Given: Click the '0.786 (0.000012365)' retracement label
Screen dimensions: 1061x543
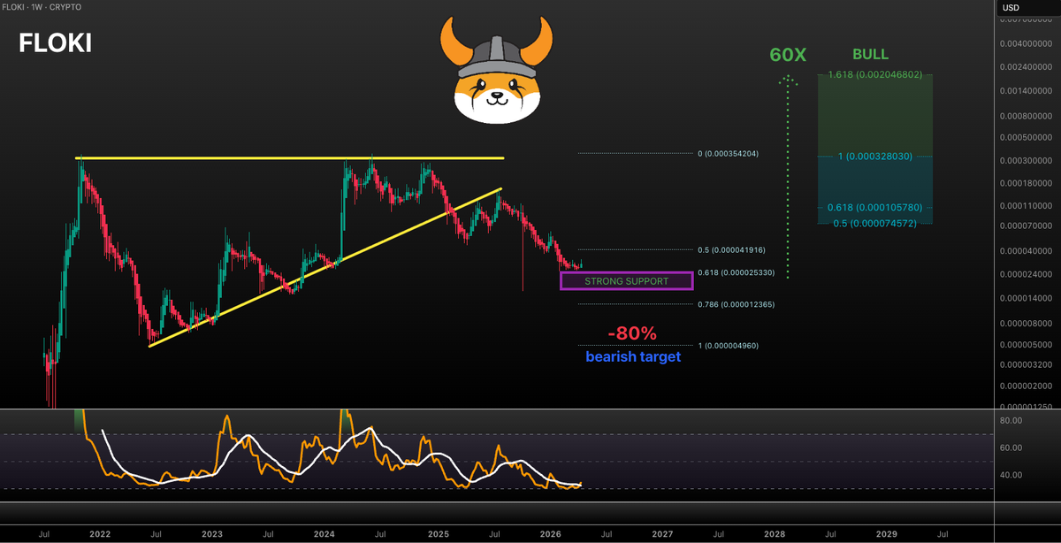Looking at the screenshot, I should 736,304.
